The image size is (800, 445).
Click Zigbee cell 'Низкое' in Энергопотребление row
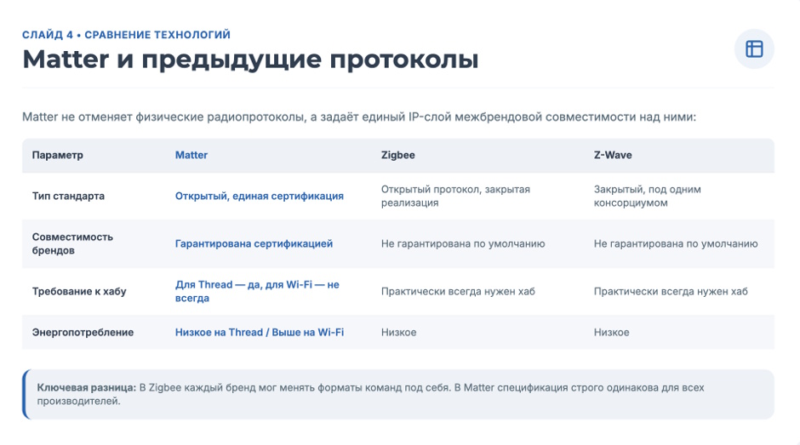tap(398, 332)
